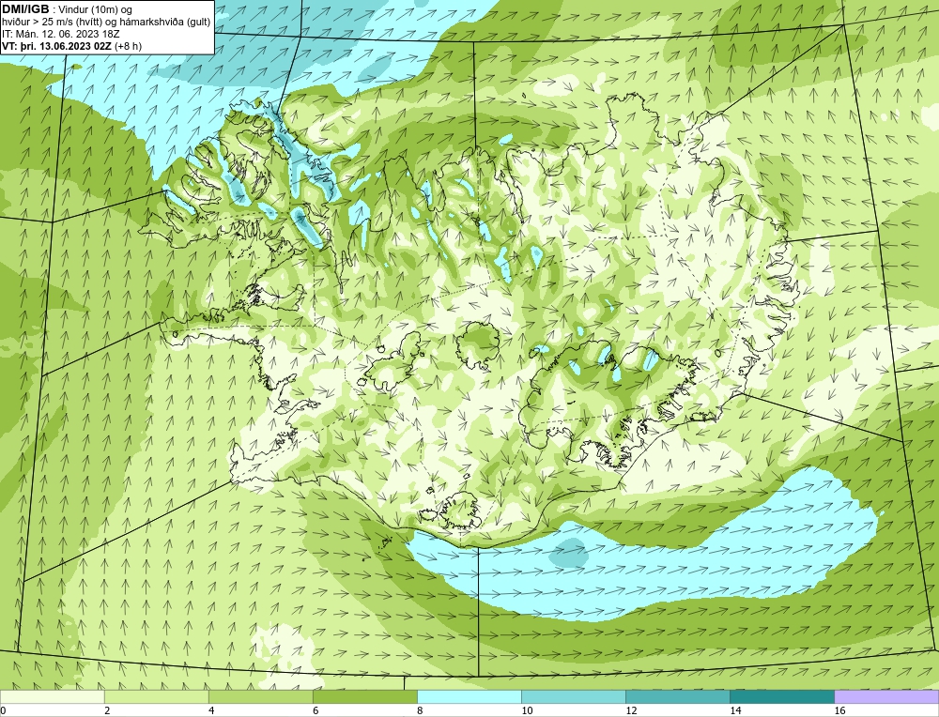Click the 2–4 m/s light green swatch
The width and height of the screenshot is (939, 717).
coord(156,696)
